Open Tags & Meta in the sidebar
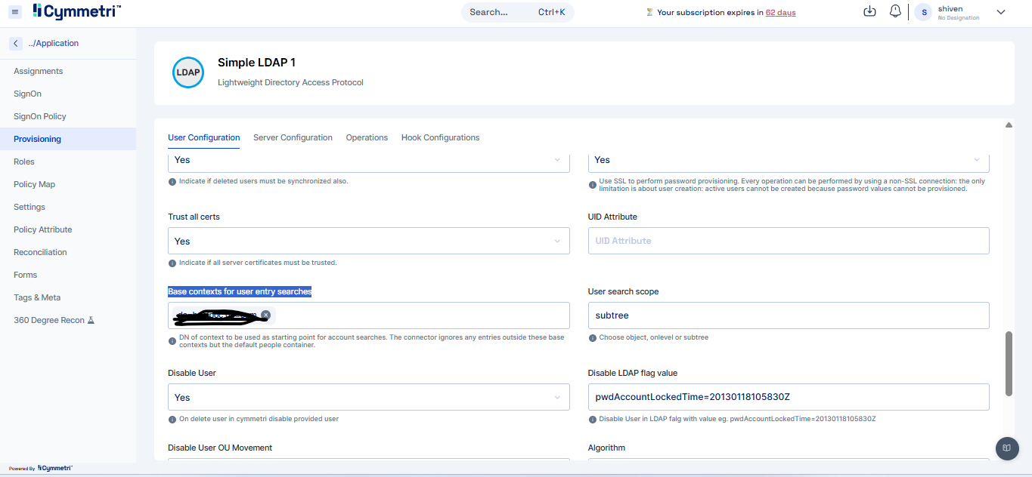The height and width of the screenshot is (477, 1032). [x=68, y=297]
